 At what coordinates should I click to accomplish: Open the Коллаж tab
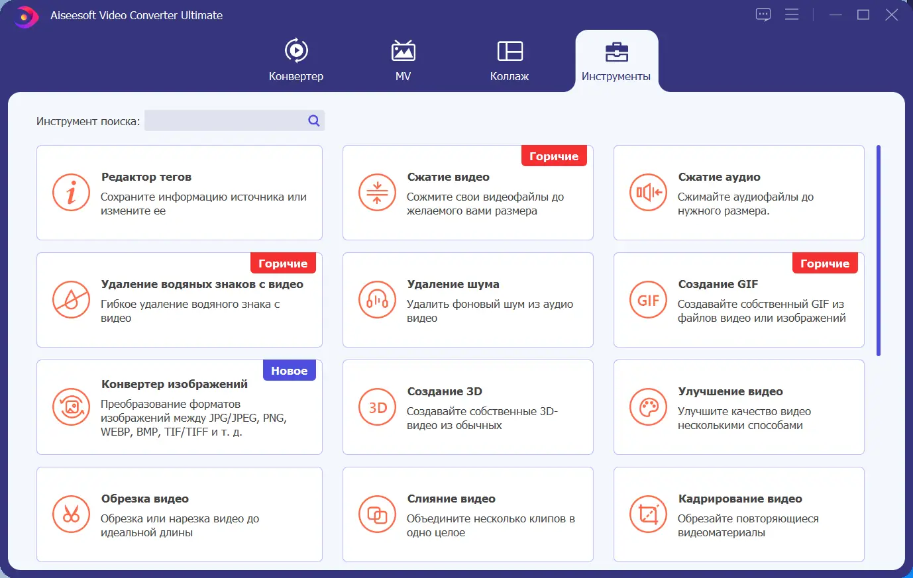coord(509,60)
